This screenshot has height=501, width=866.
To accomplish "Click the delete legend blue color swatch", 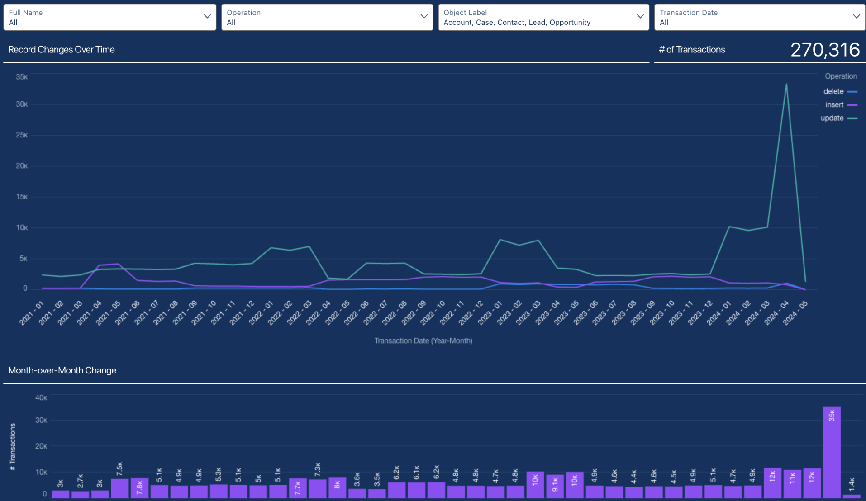I will 852,92.
